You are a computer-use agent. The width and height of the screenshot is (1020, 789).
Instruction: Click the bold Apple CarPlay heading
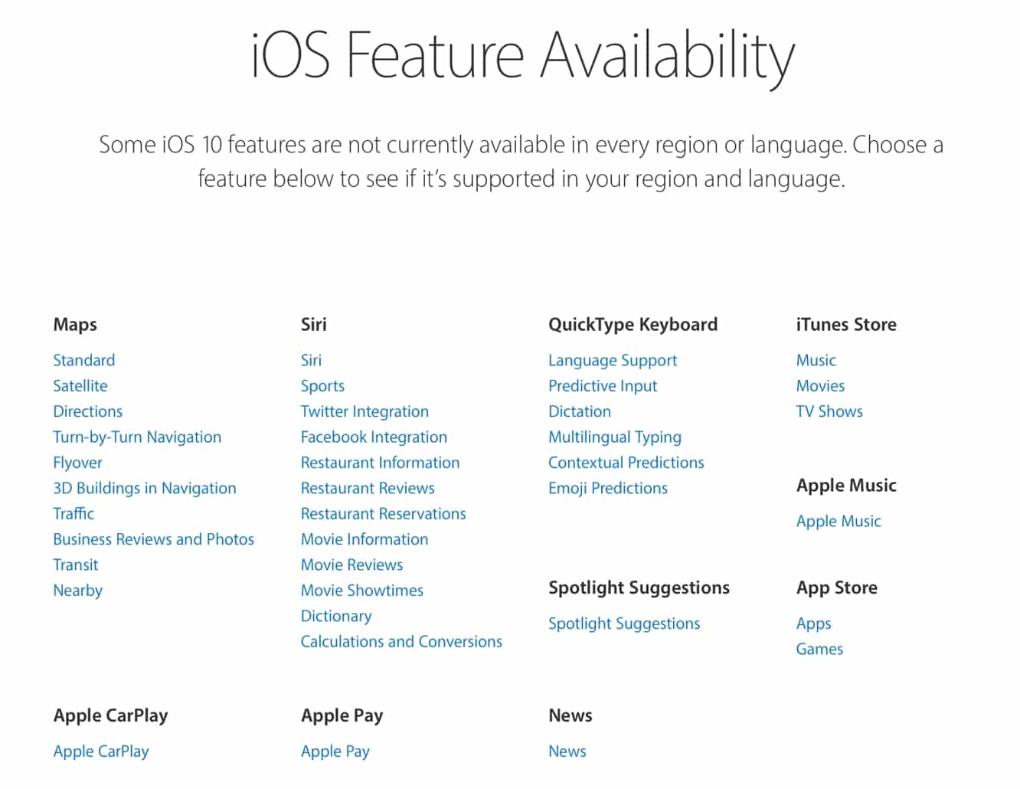pyautogui.click(x=110, y=716)
